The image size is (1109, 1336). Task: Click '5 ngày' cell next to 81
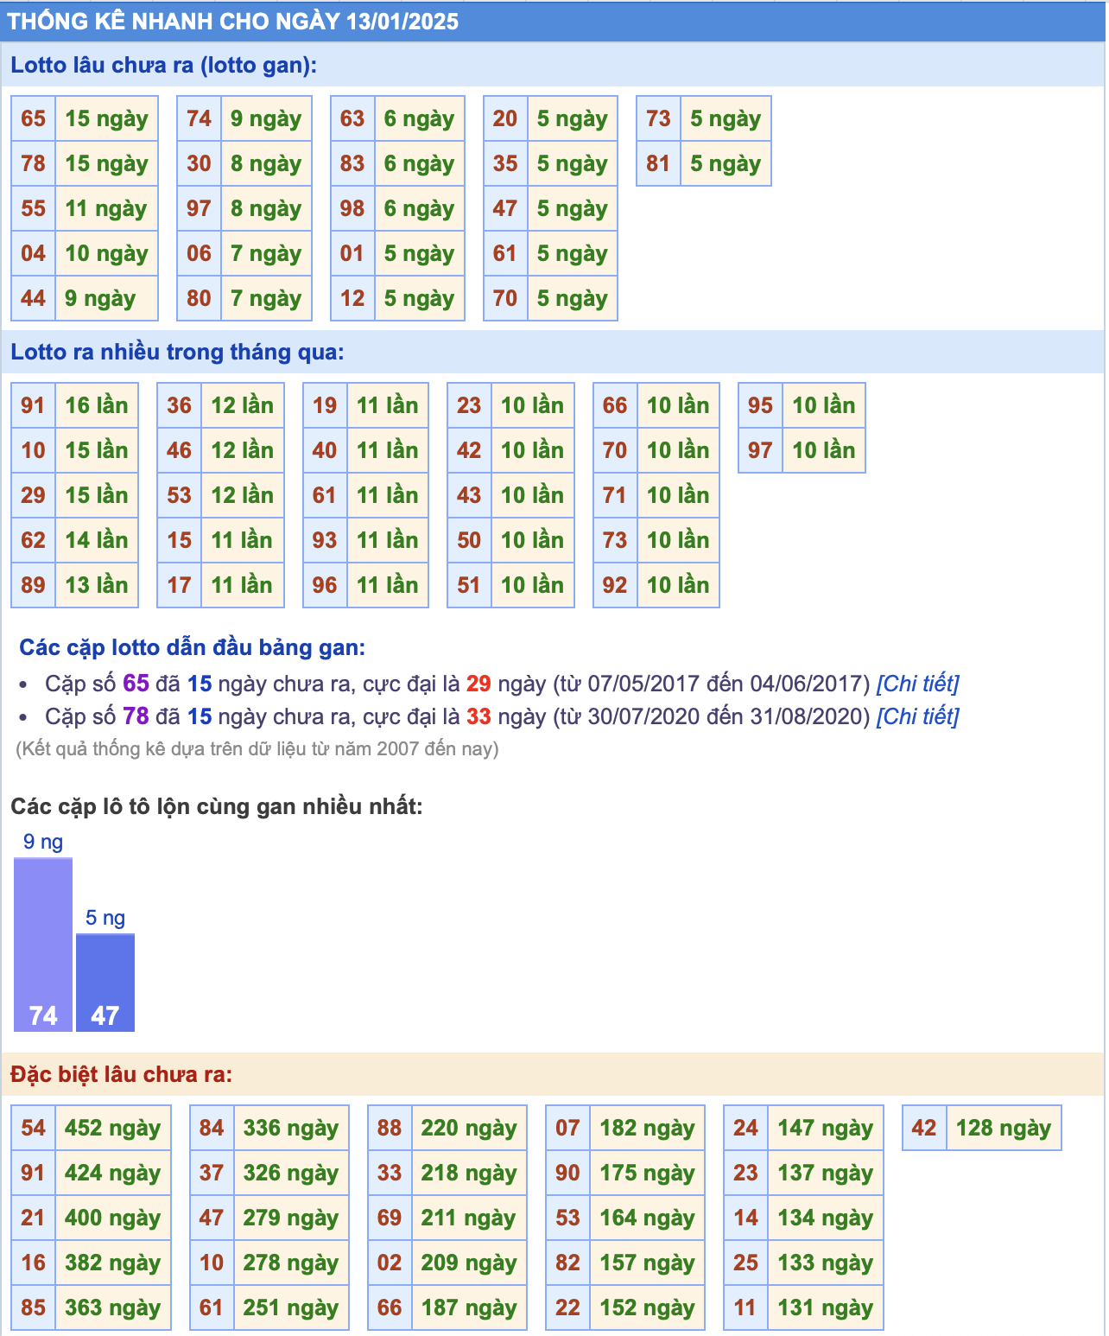tap(726, 163)
